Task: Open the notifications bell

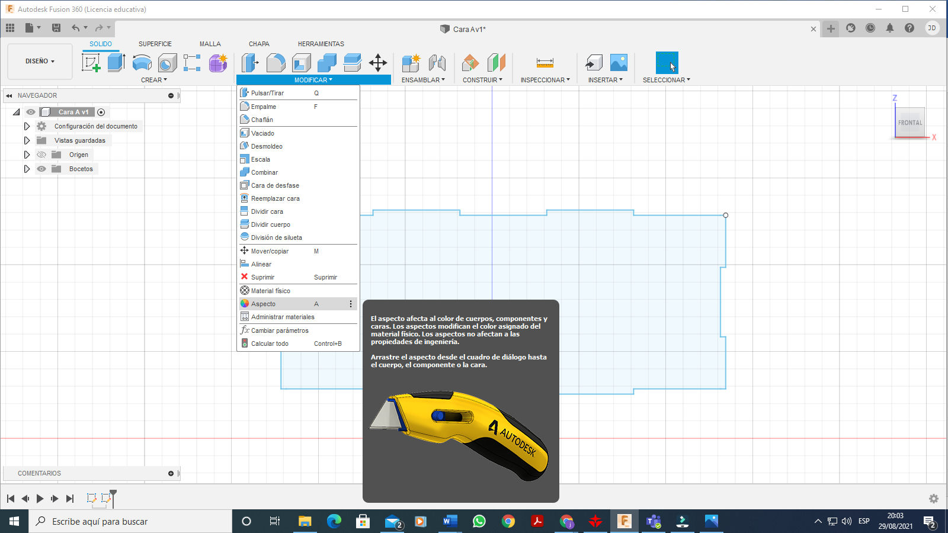Action: (890, 28)
